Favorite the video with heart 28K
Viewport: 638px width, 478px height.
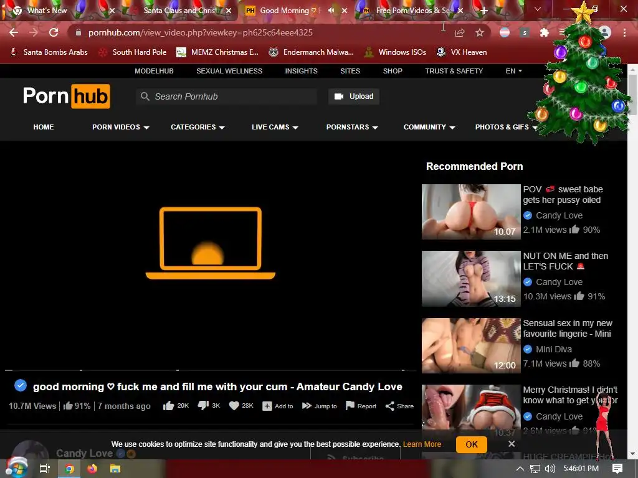click(x=241, y=406)
